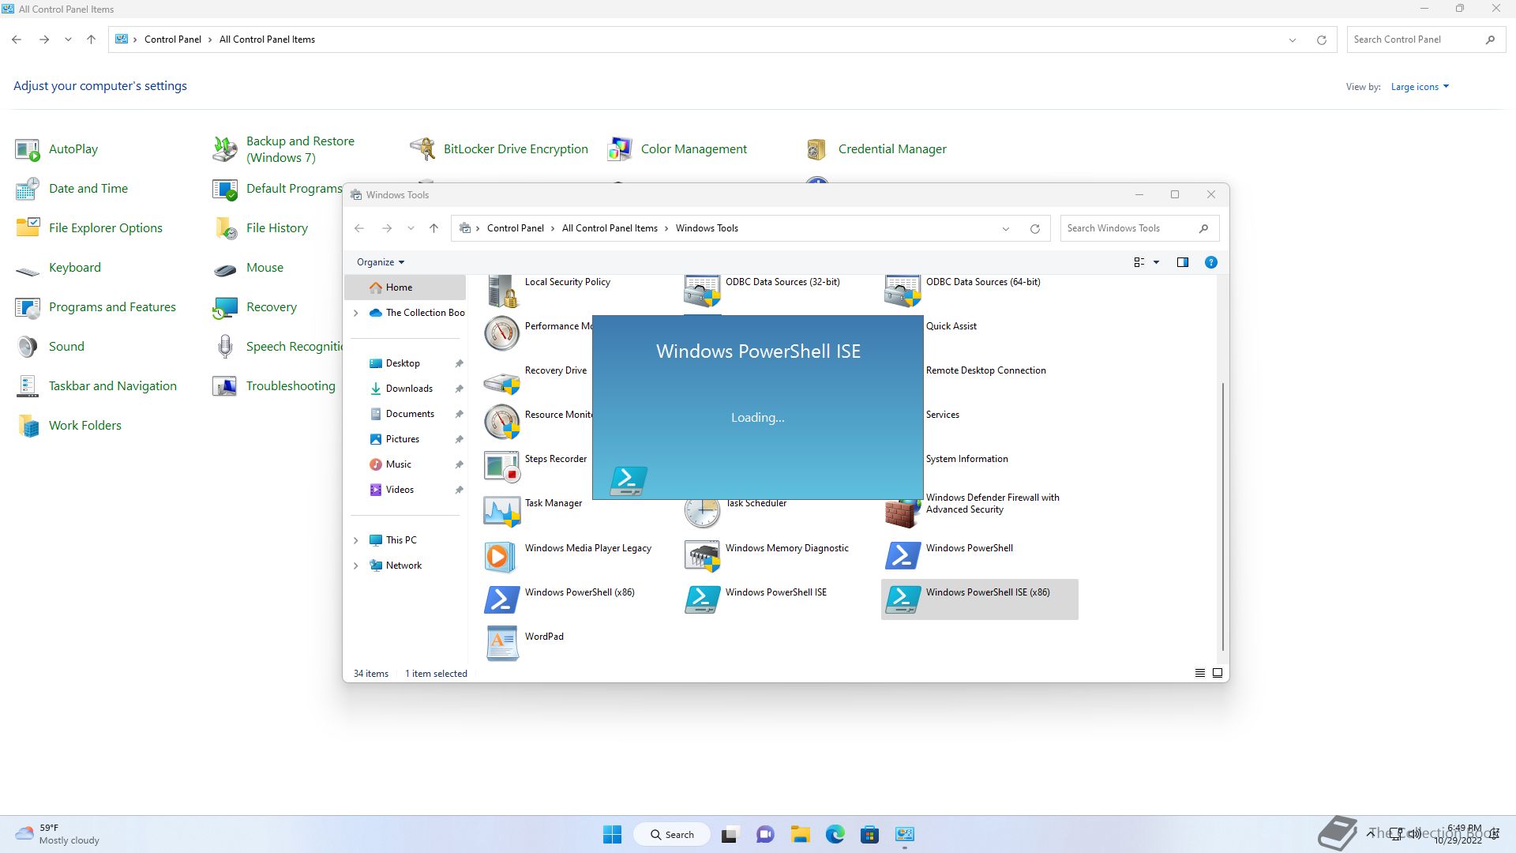The width and height of the screenshot is (1516, 853).
Task: Open Programs and Features link
Action: [112, 307]
